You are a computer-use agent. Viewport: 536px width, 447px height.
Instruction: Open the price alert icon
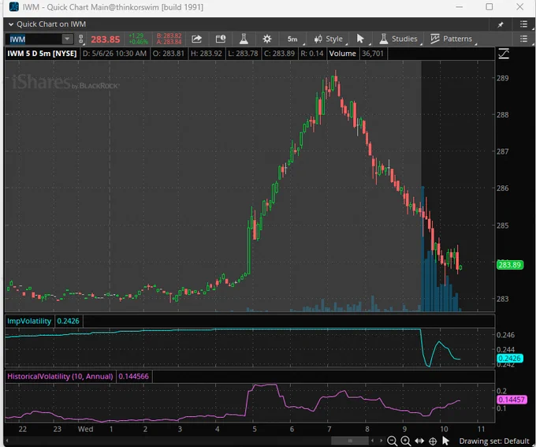(x=221, y=39)
